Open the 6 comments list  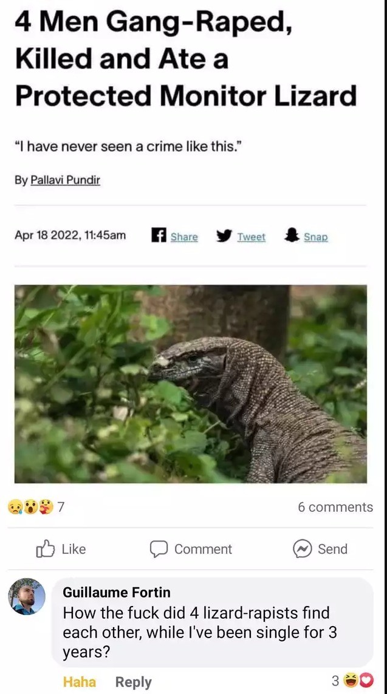click(x=335, y=507)
